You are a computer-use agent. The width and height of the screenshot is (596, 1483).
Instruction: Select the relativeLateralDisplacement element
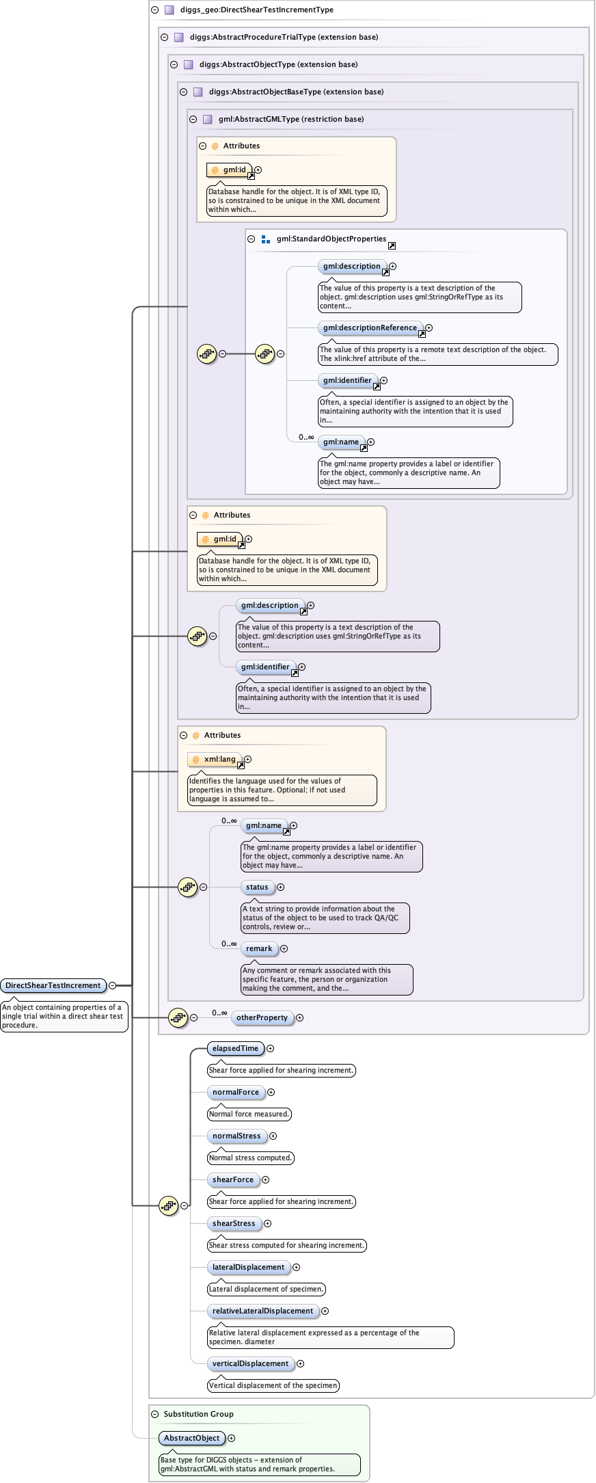pos(262,1311)
